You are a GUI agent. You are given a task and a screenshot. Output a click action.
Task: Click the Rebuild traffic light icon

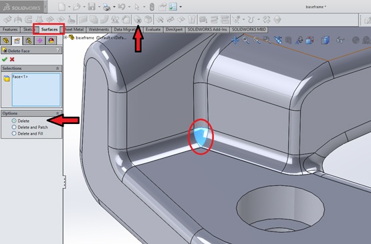pos(152,7)
